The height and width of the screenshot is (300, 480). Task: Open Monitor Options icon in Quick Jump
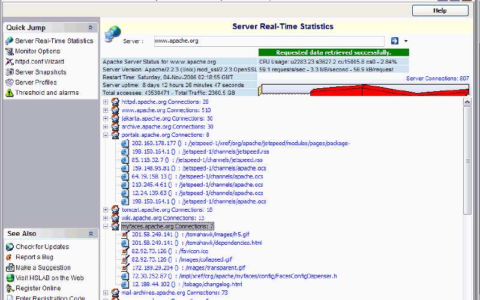(x=10, y=52)
